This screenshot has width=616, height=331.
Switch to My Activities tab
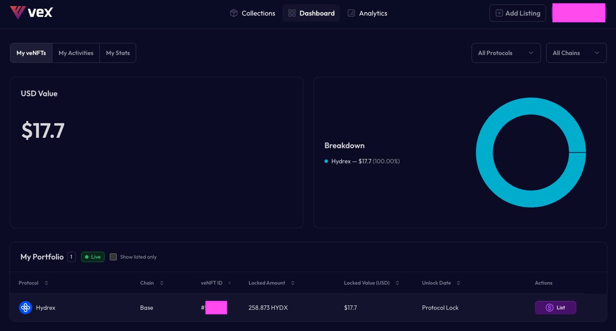click(76, 53)
